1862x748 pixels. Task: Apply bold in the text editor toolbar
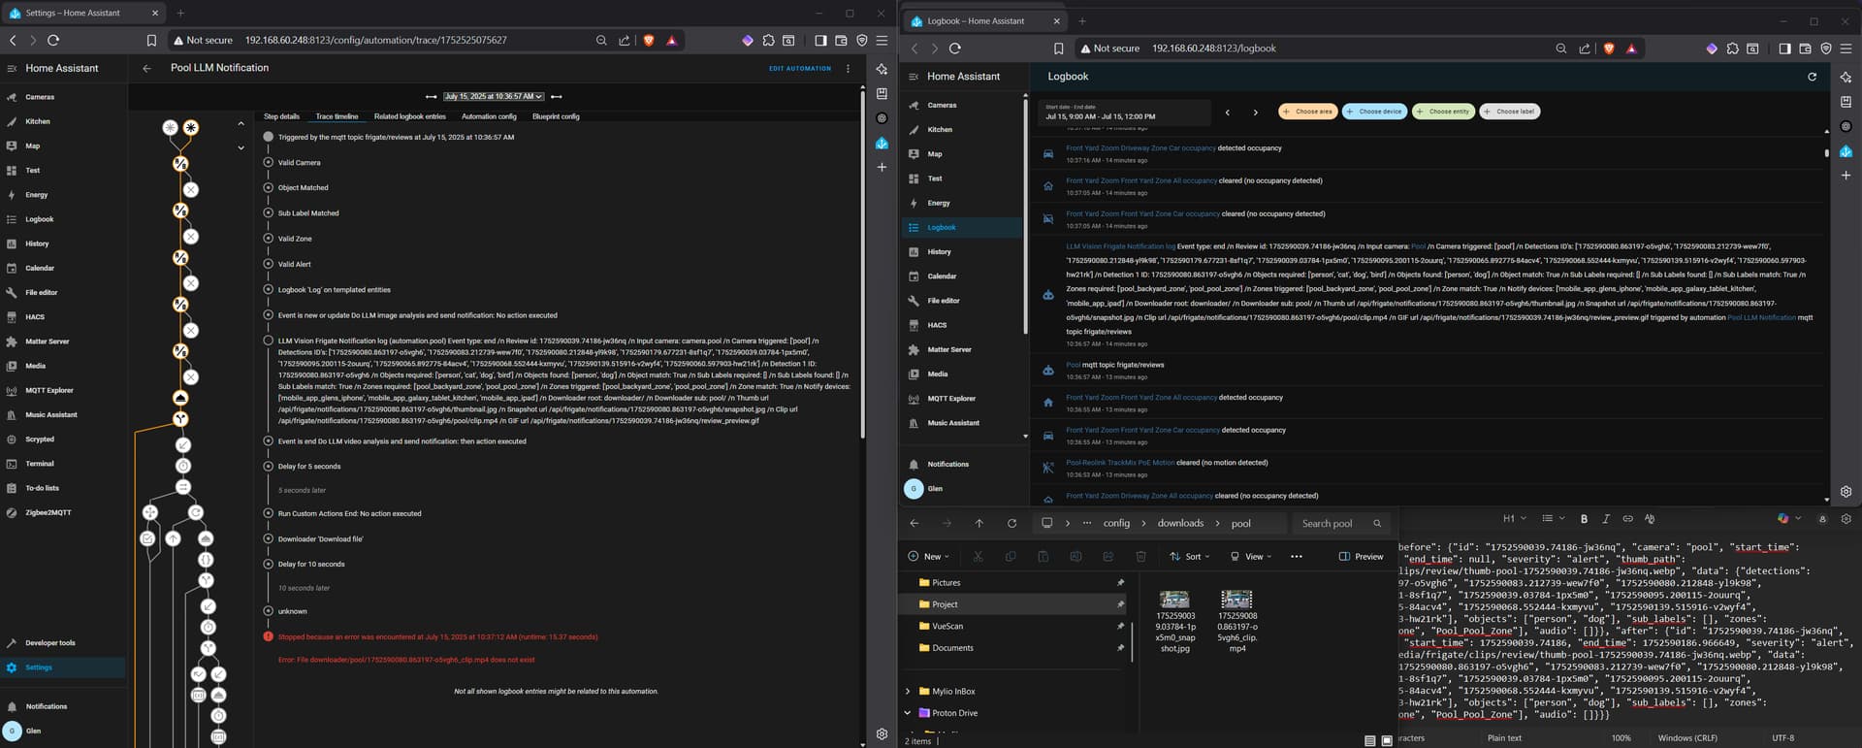(1584, 519)
